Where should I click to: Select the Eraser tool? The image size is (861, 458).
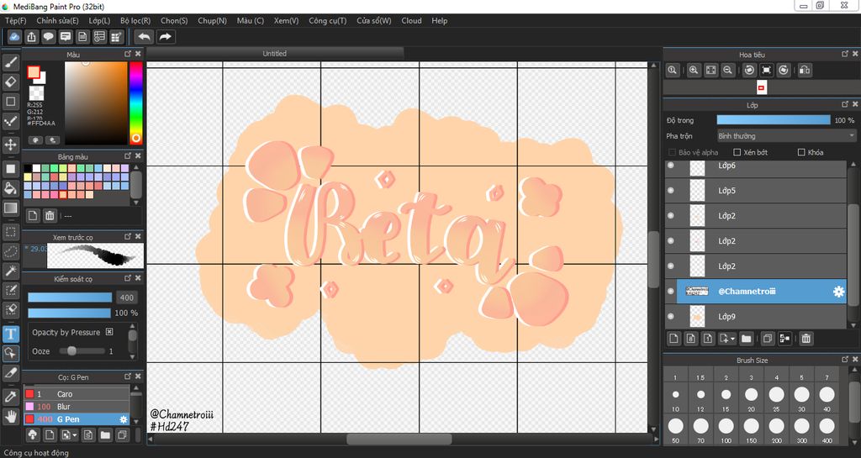click(10, 82)
